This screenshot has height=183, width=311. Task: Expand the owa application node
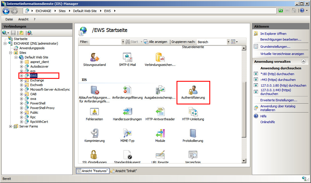(x=22, y=99)
